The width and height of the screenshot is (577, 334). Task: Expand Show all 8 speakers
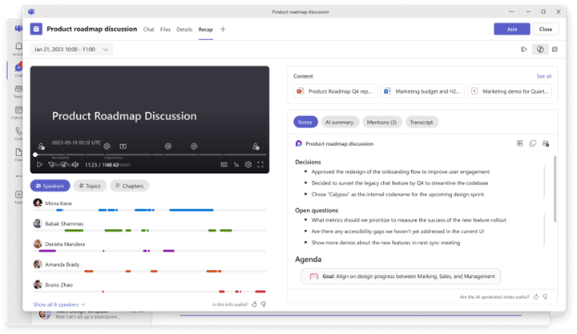pyautogui.click(x=59, y=304)
